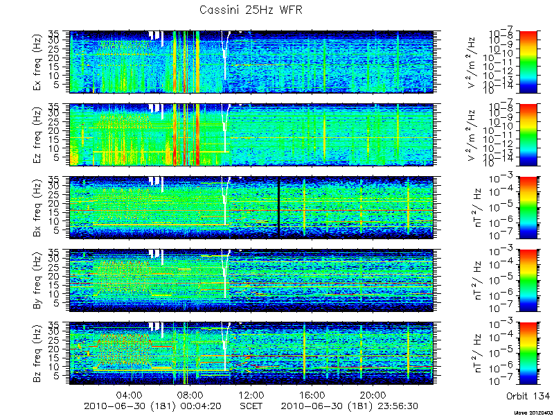
Task: Click the '08:00' time axis tick label
Action: (190, 395)
